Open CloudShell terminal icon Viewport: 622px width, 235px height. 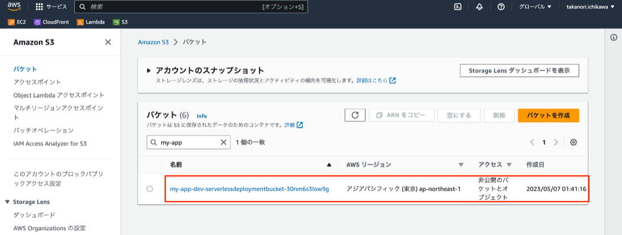tap(458, 6)
